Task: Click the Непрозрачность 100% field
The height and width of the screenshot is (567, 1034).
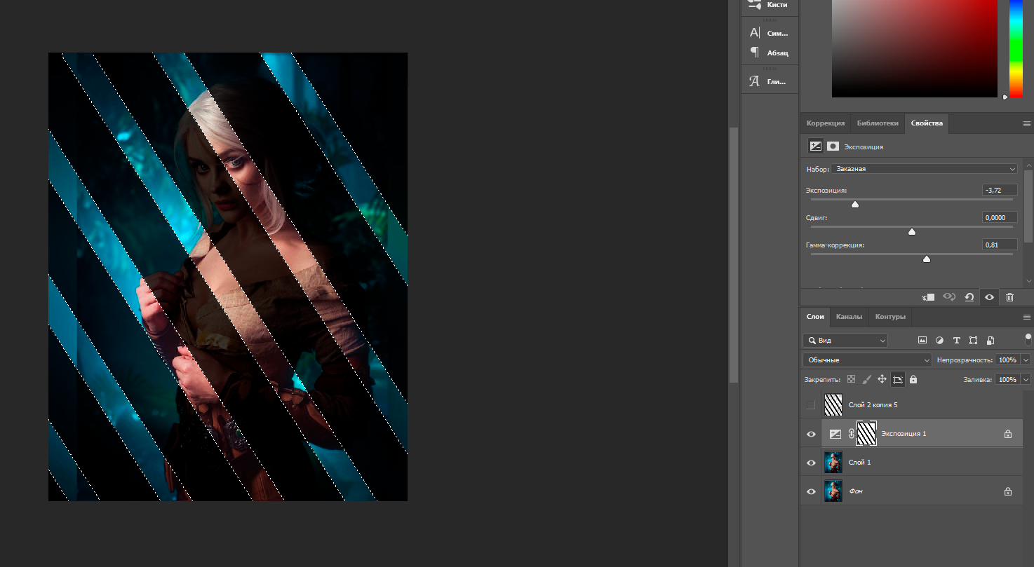Action: [1007, 360]
